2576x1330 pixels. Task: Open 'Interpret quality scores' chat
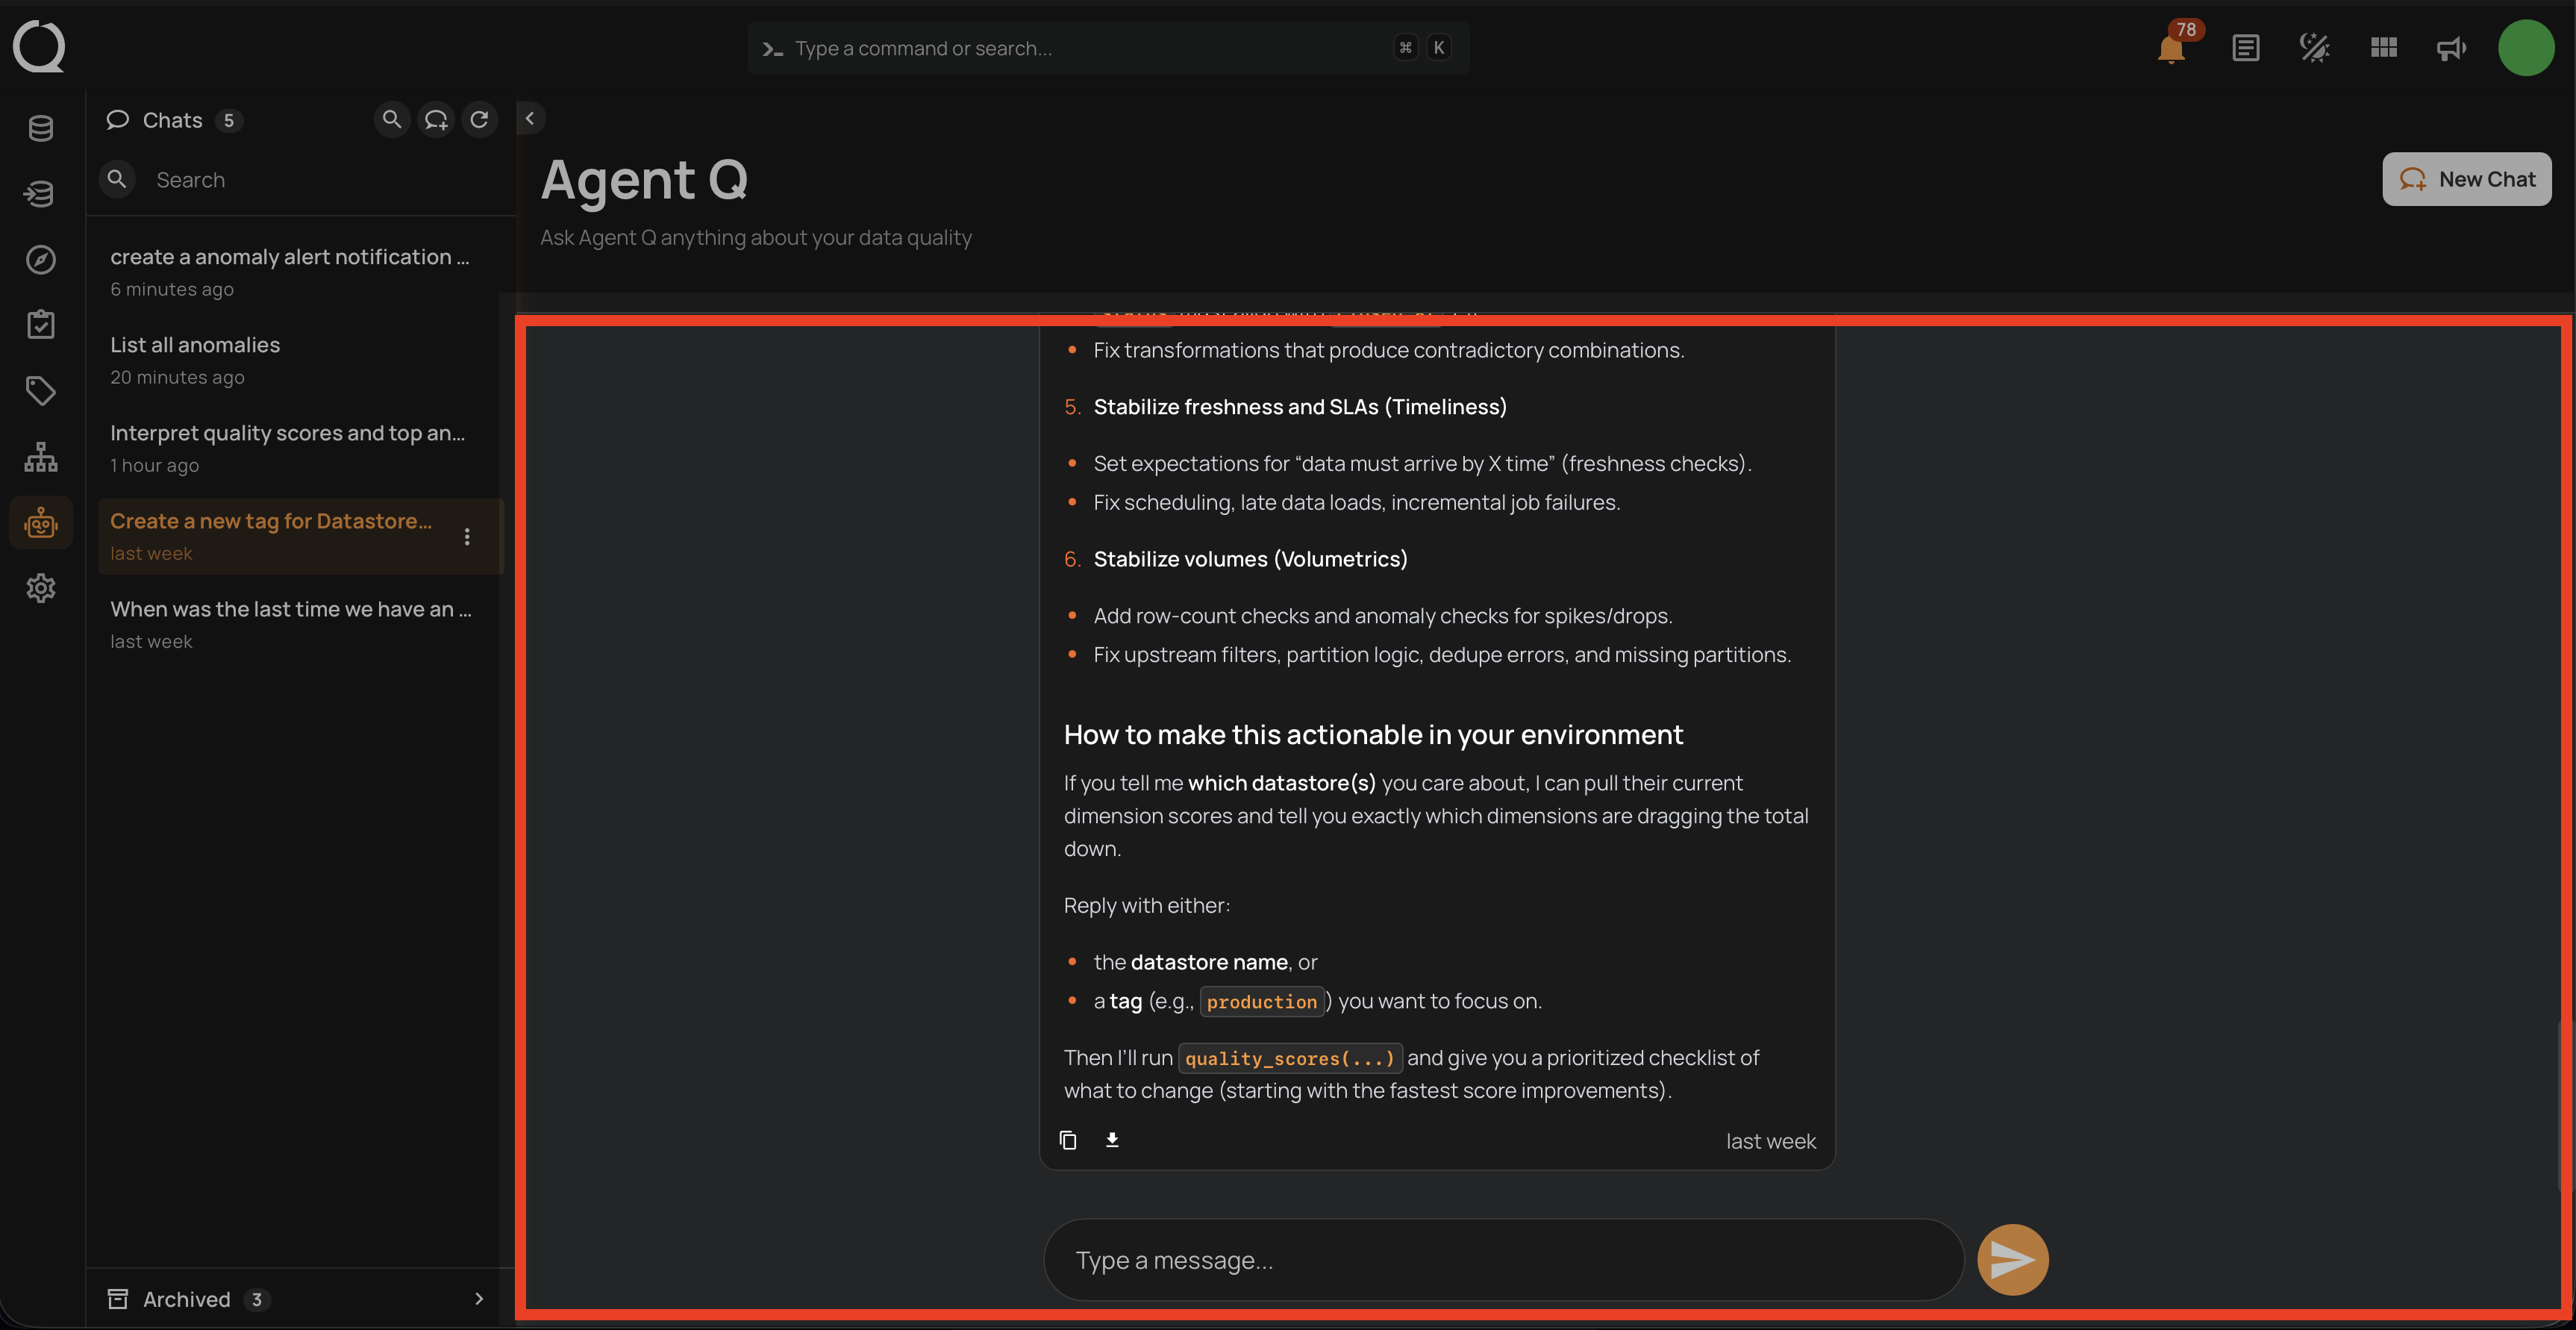coord(287,433)
